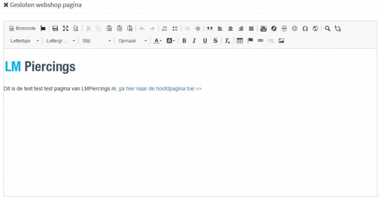Open the page preview icon
This screenshot has width=381, height=197.
(x=76, y=29)
